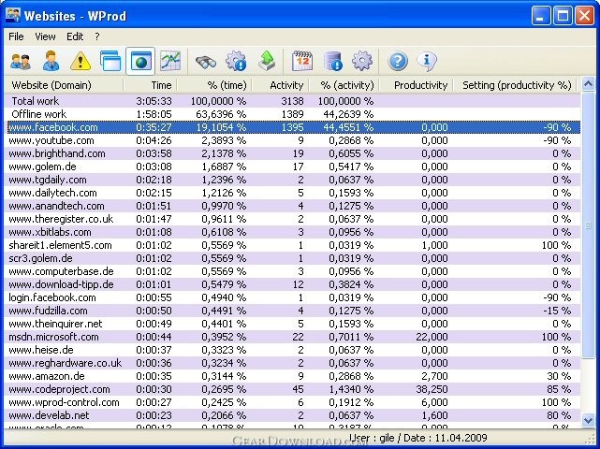Select the www.download-tipp.de row
This screenshot has height=449, width=600.
click(x=293, y=284)
